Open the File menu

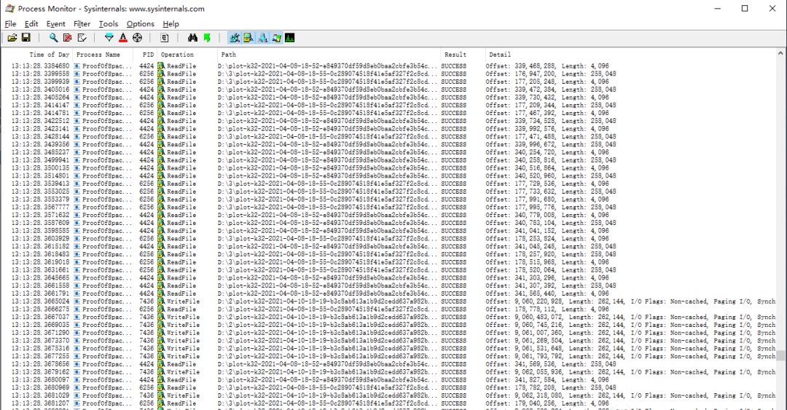(x=10, y=23)
